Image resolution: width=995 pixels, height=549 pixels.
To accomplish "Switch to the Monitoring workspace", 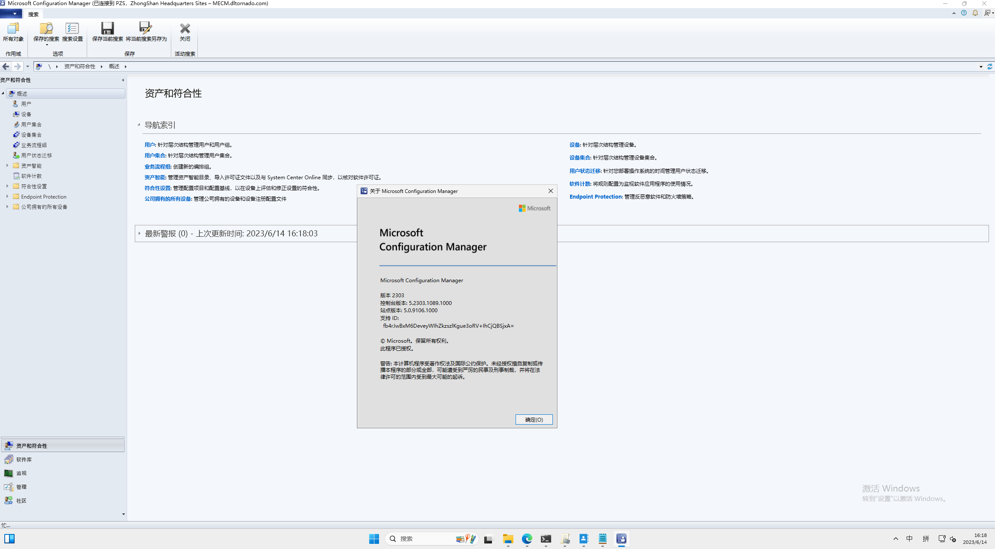I will pyautogui.click(x=21, y=473).
